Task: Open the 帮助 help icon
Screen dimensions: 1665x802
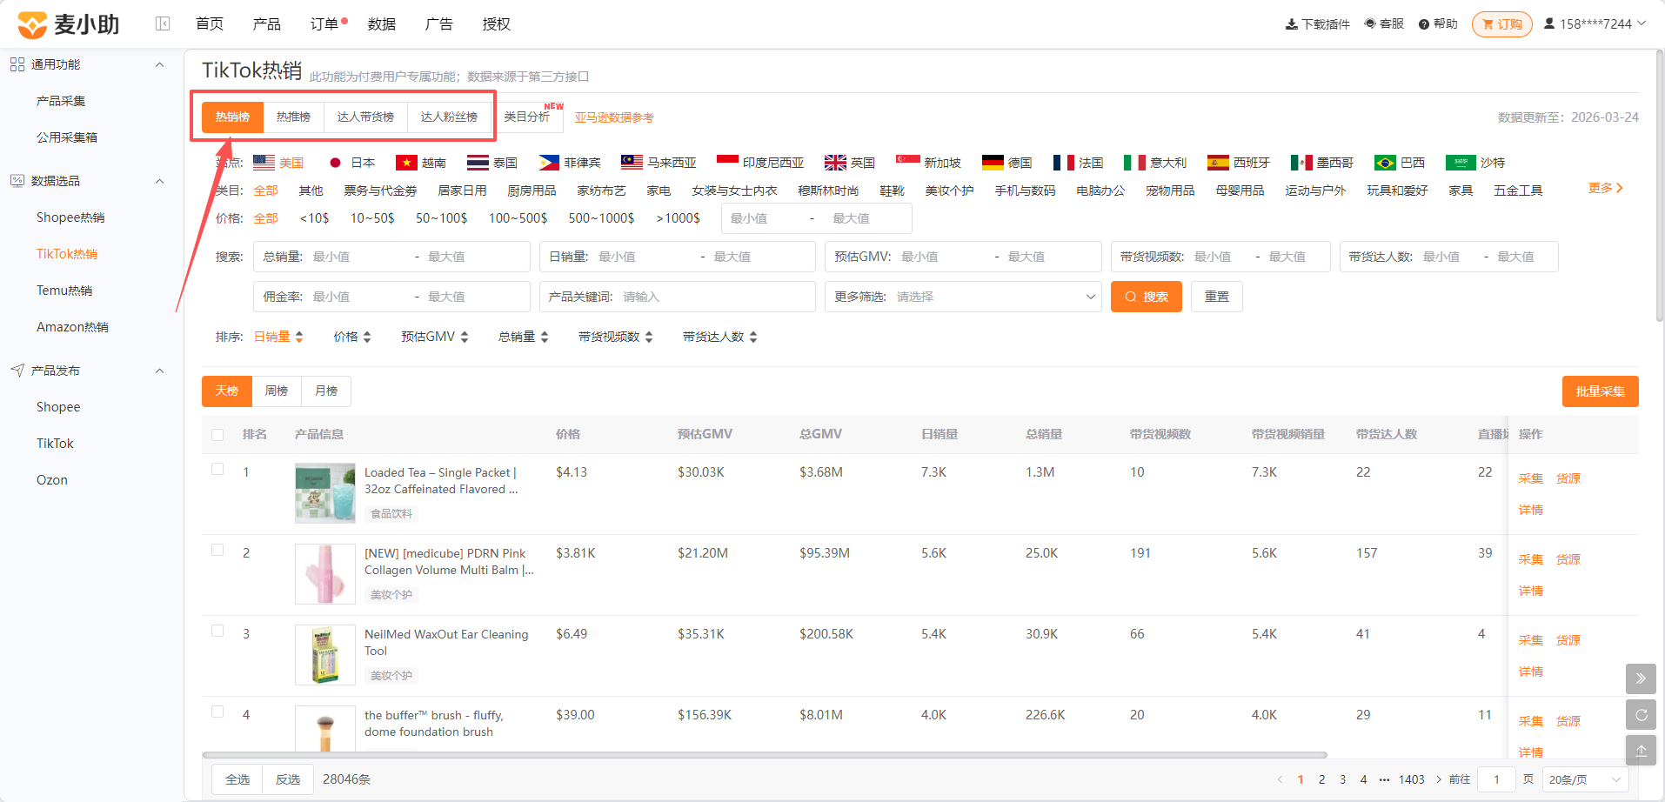Action: (1424, 24)
